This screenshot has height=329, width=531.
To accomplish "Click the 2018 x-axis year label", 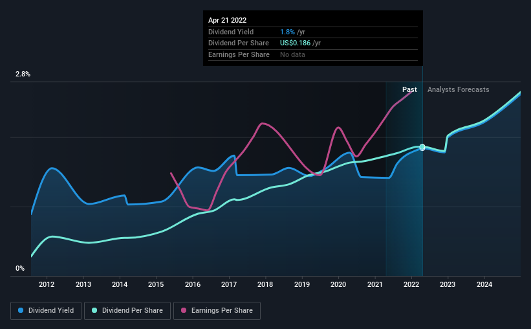I will 265,284.
